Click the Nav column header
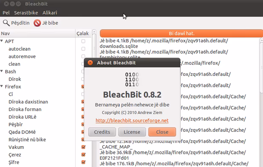263x167 pixels. (x=37, y=33)
